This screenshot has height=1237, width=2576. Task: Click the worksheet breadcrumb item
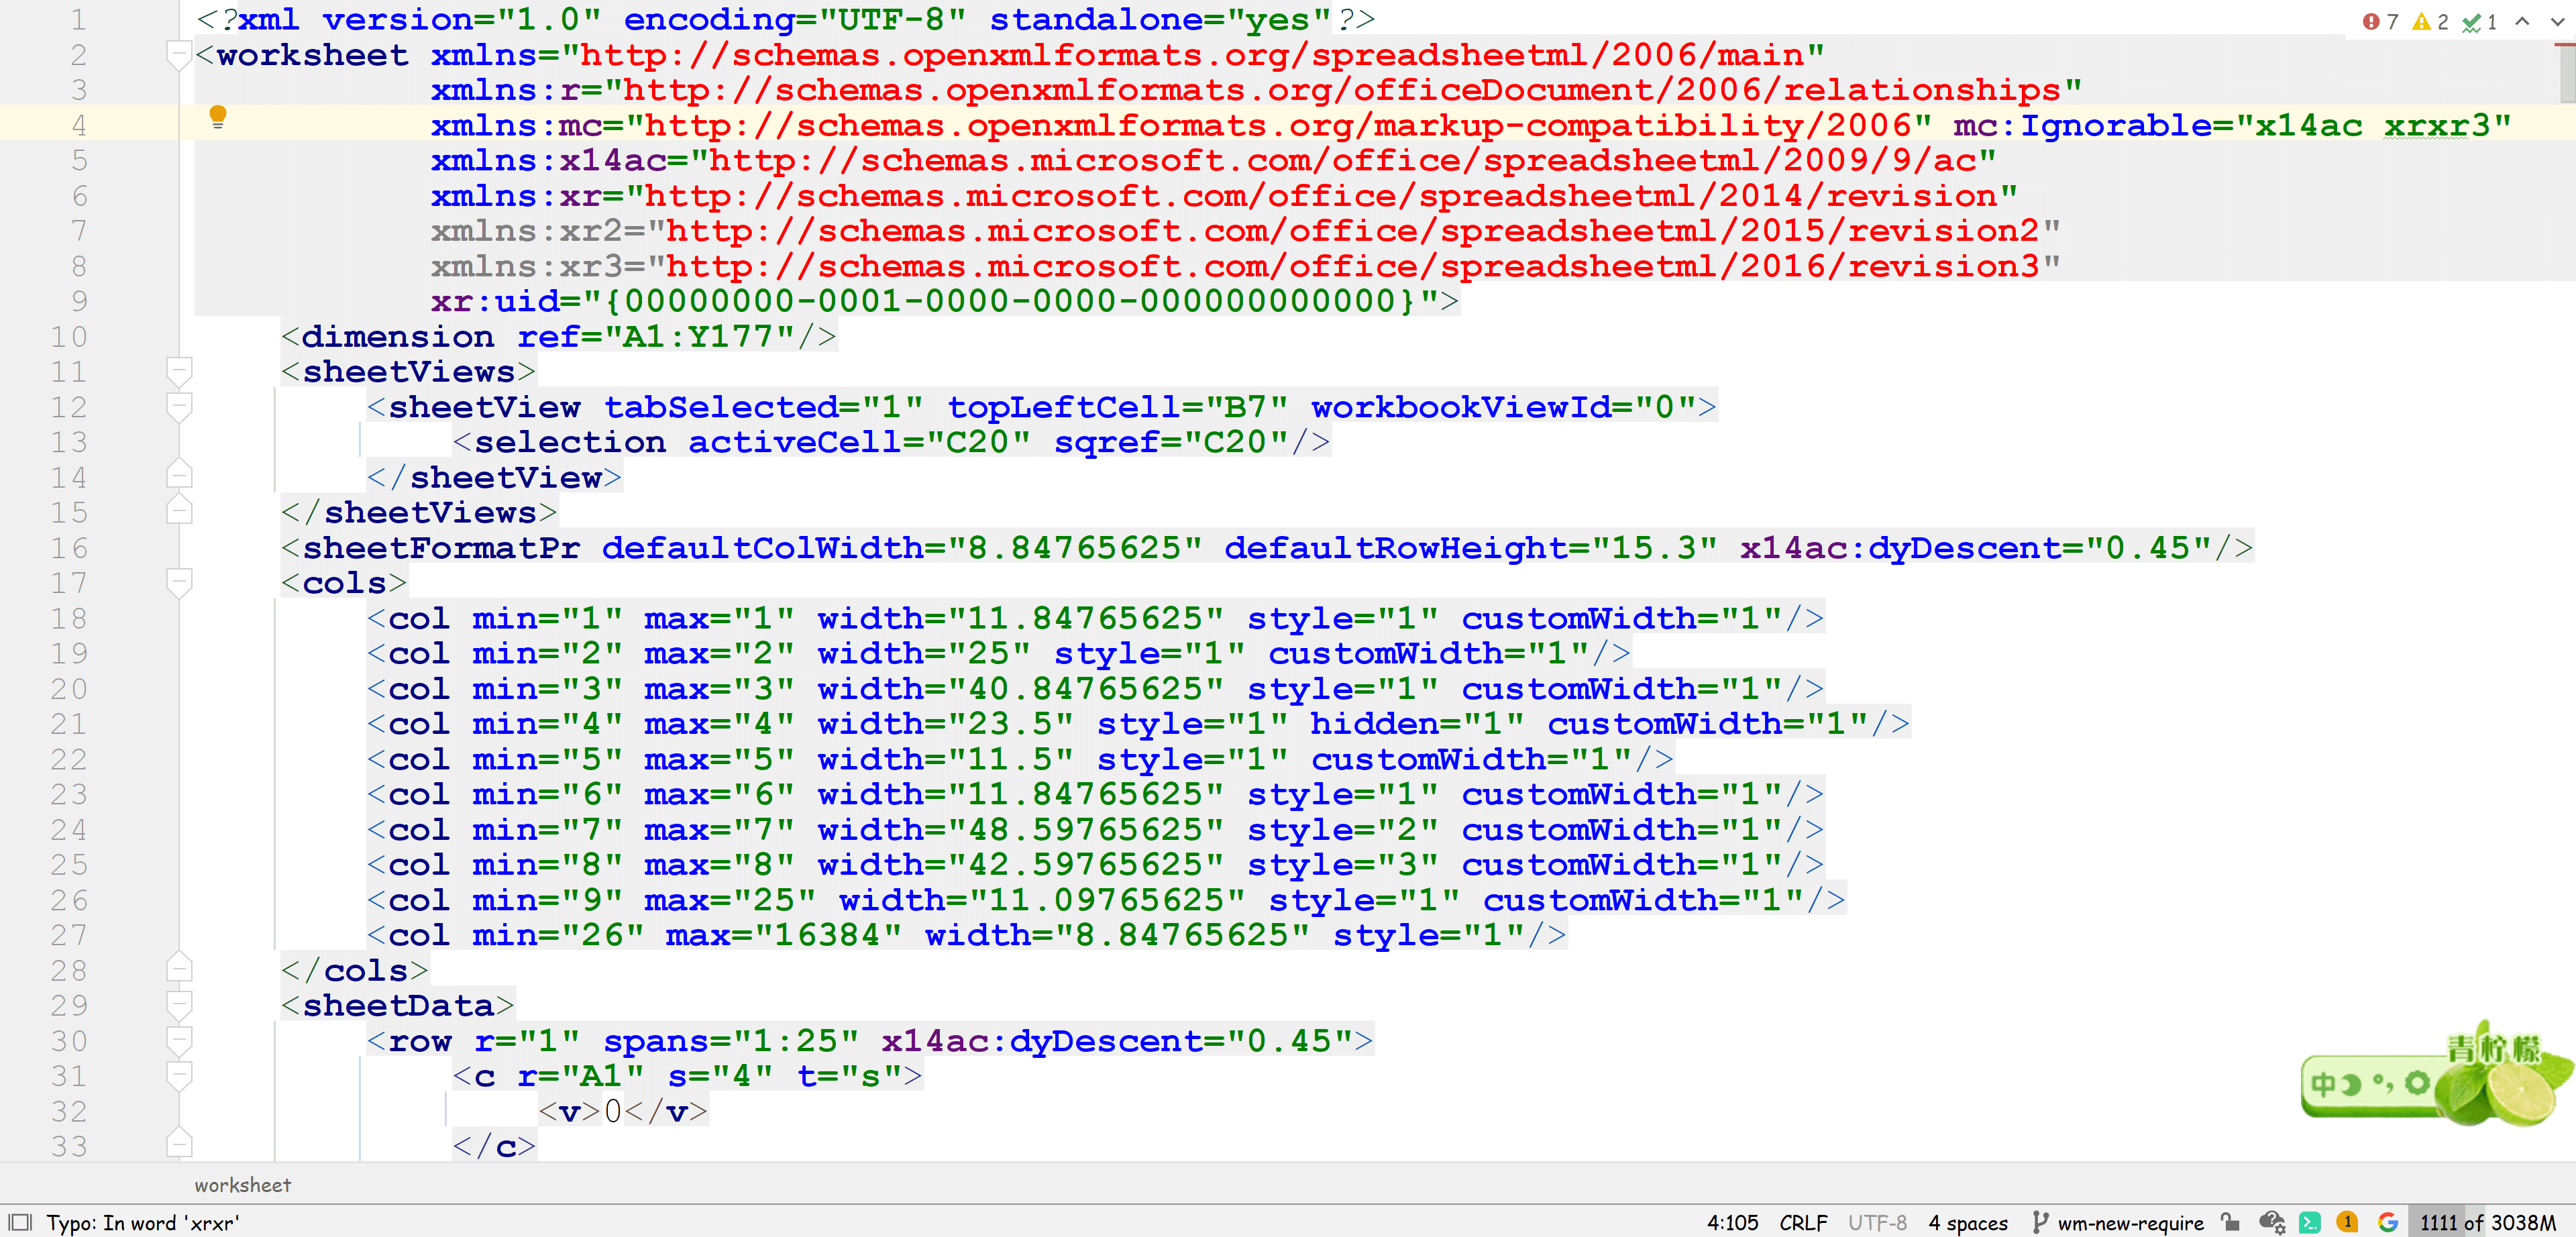tap(242, 1185)
